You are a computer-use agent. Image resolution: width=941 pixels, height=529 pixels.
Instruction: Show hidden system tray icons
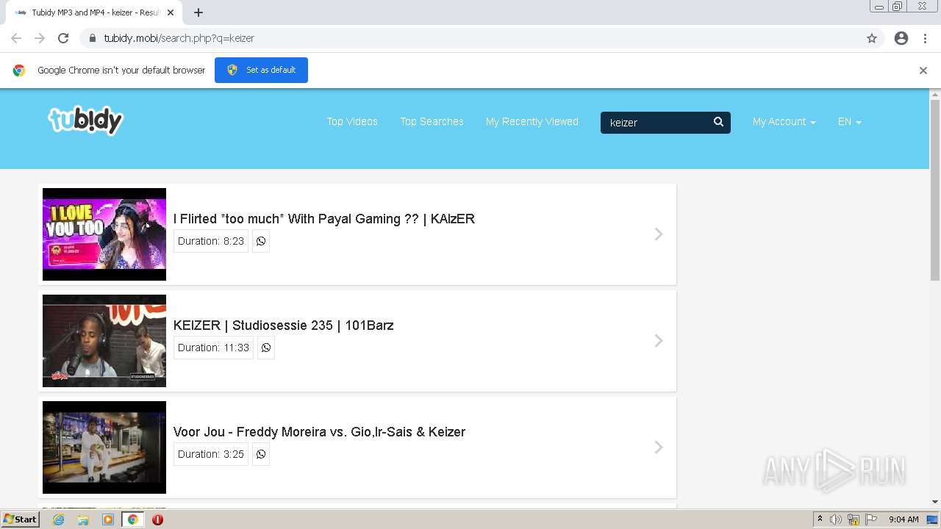(820, 519)
